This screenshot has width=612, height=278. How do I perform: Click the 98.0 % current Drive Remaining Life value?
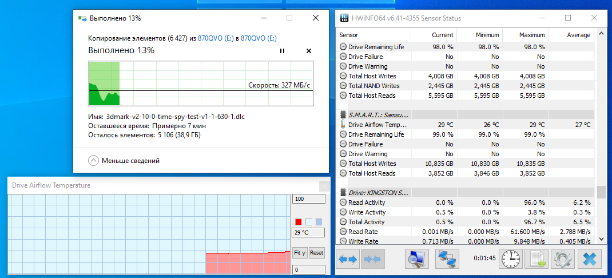click(443, 47)
